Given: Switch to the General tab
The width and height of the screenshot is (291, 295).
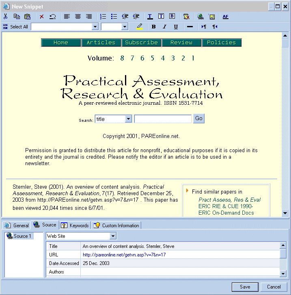Looking at the screenshot, I should 17,225.
